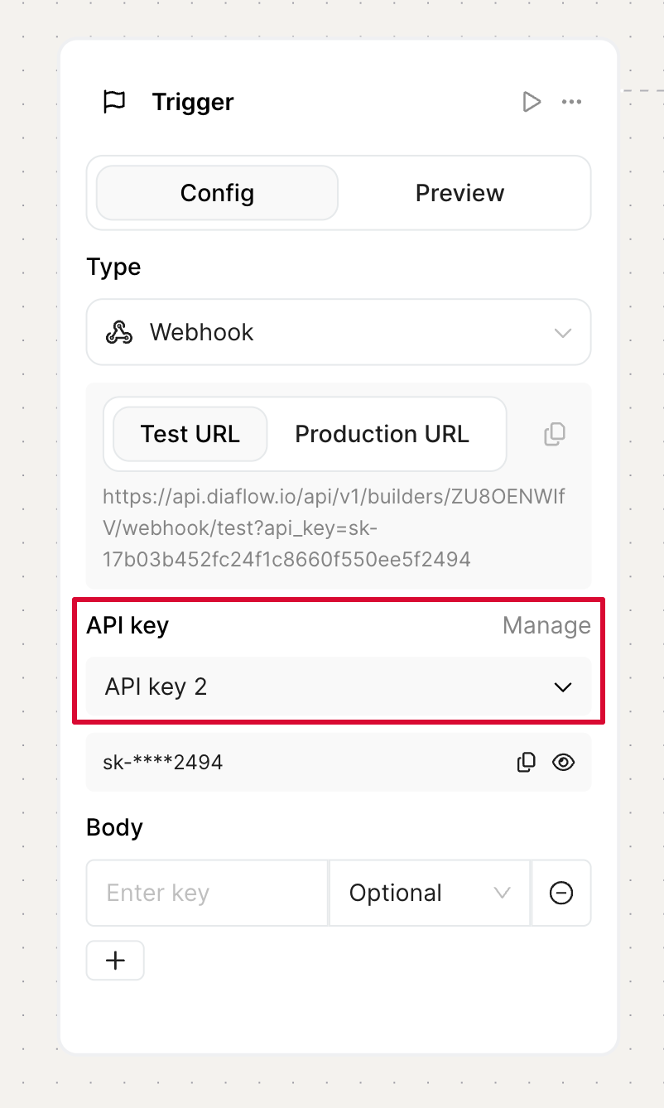Viewport: 664px width, 1108px height.
Task: Select the Production URL option
Action: [382, 434]
